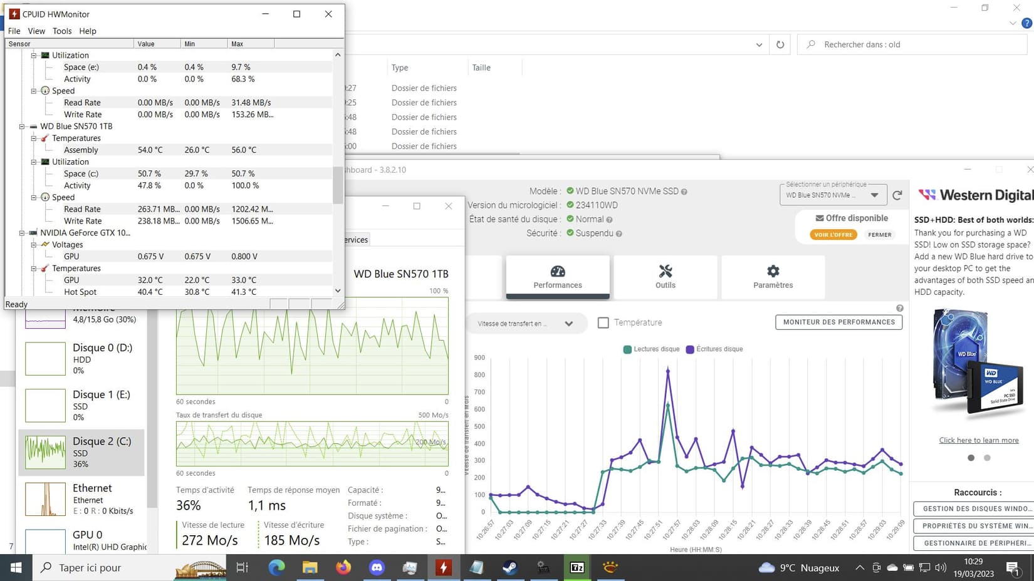Click the FERMER button
The width and height of the screenshot is (1034, 581).
[x=880, y=235]
